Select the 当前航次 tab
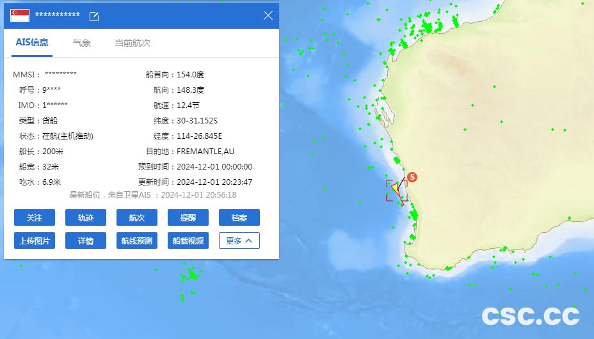 pos(132,43)
